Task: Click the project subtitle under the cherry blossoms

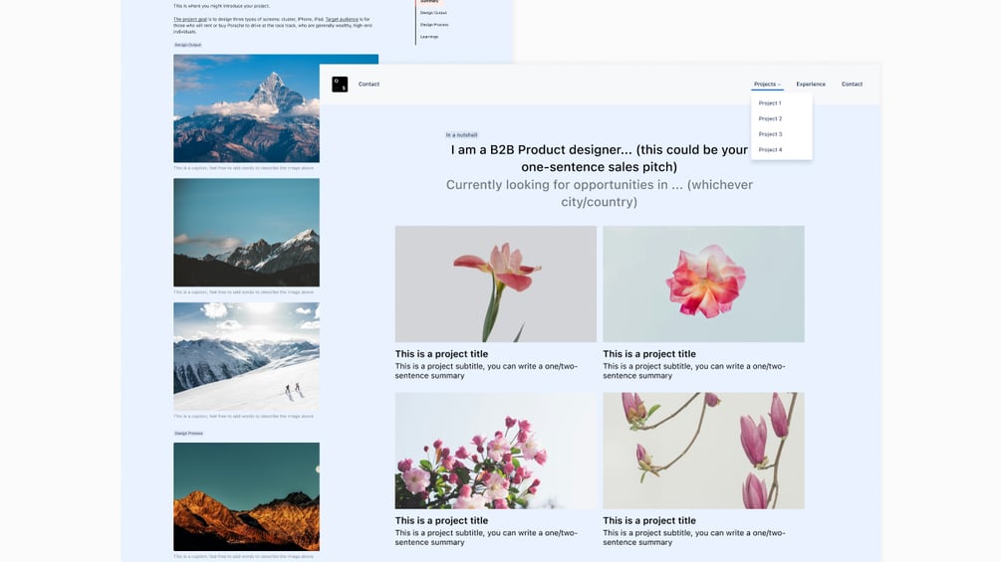Action: click(486, 538)
